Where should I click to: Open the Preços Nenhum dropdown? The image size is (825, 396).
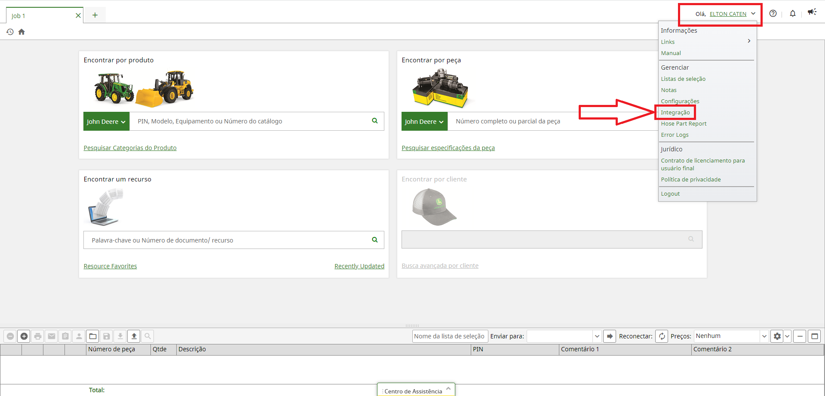[x=764, y=336]
